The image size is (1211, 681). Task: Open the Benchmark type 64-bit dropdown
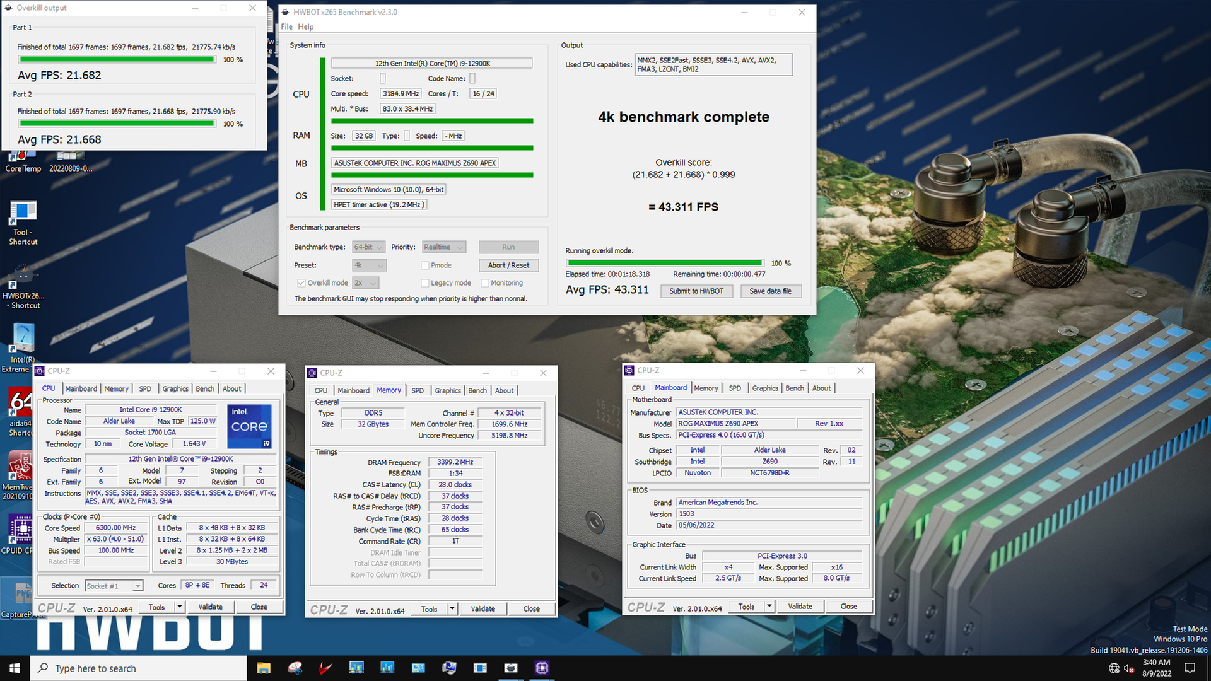pyautogui.click(x=368, y=247)
